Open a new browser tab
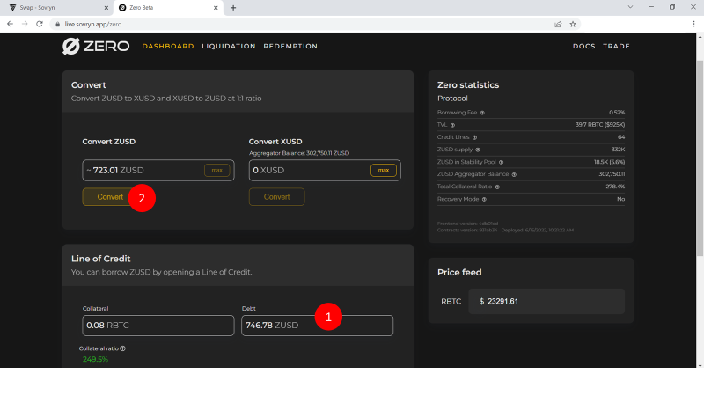This screenshot has height=396, width=704. [233, 8]
